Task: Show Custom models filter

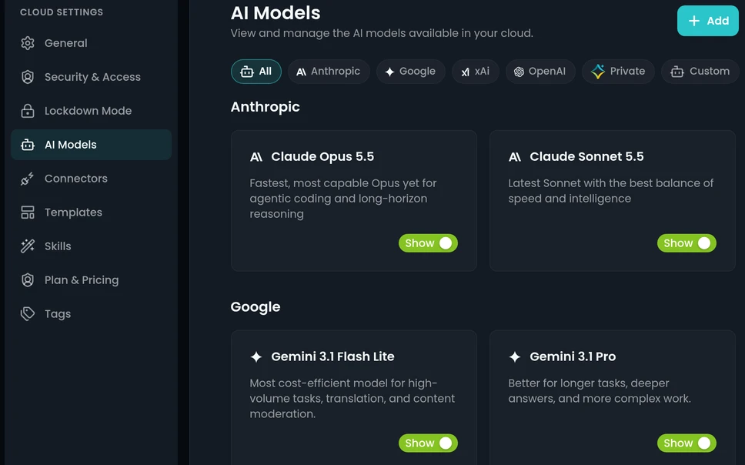Action: pos(700,72)
